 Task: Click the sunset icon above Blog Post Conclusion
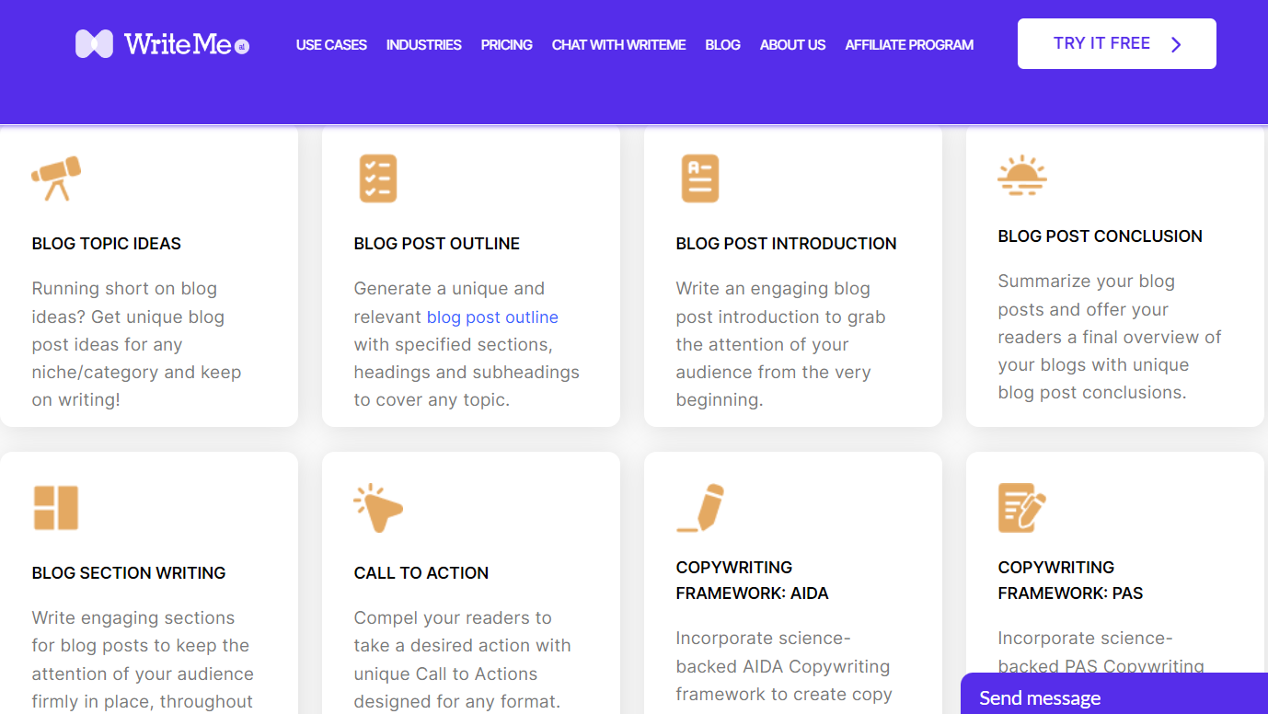1021,175
